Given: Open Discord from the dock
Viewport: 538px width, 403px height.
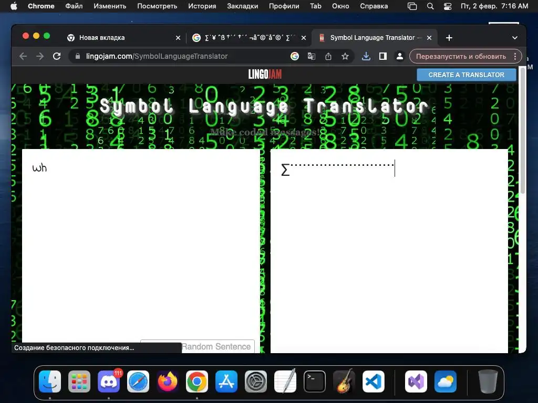Looking at the screenshot, I should click(x=109, y=381).
